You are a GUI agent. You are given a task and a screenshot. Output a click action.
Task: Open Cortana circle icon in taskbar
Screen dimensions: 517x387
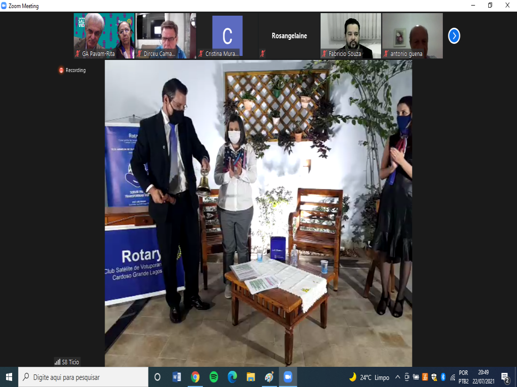pos(157,377)
